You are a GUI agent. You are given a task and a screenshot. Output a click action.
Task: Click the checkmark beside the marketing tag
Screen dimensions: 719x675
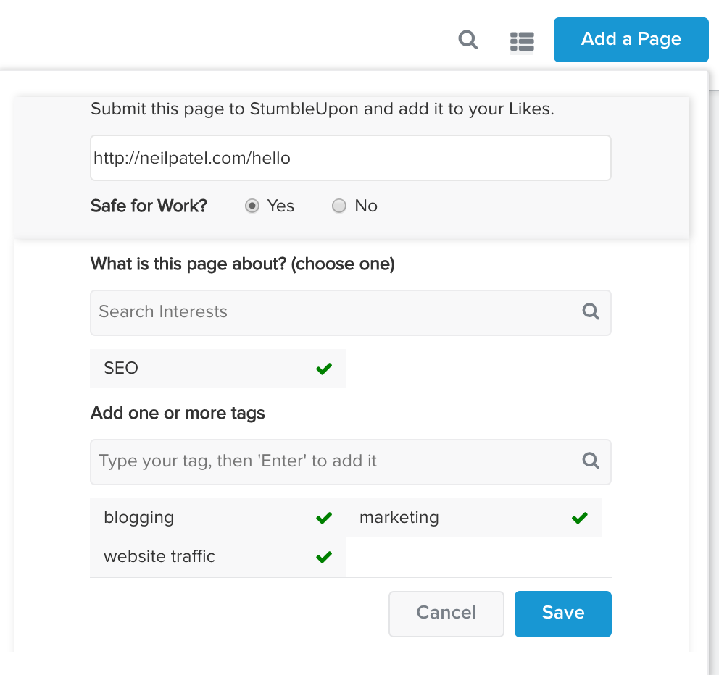[578, 517]
